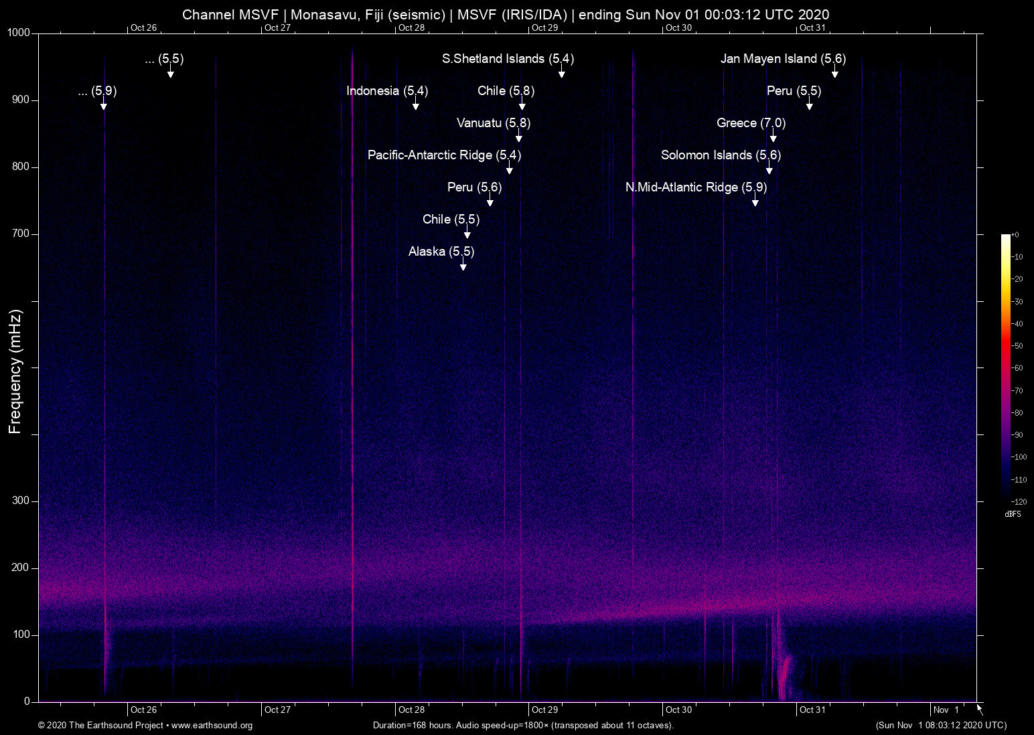Click the unnamed "... (5.5)" event label
Screen dimensions: 1034x735
[x=164, y=59]
